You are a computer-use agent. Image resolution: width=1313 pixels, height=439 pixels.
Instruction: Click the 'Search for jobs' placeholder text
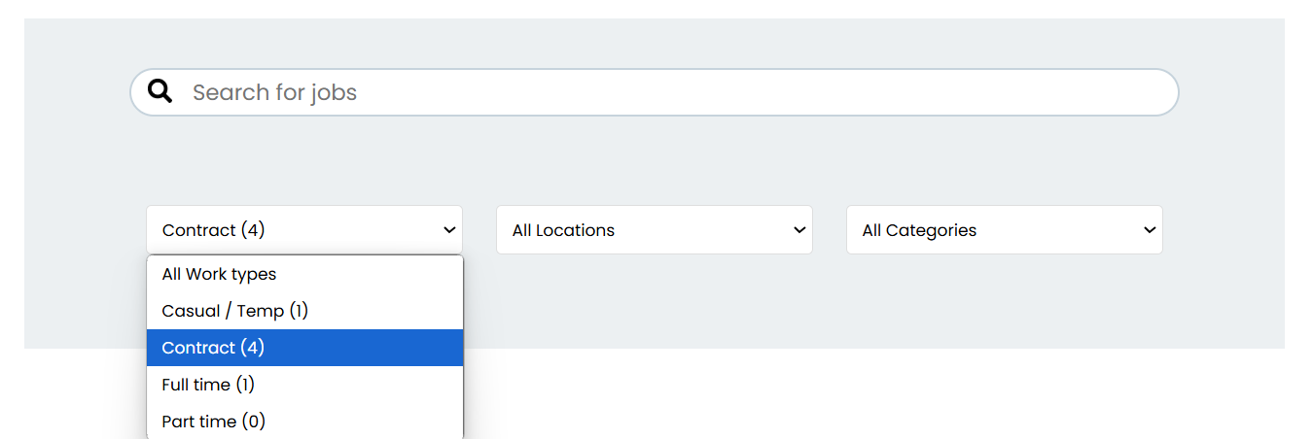(x=274, y=92)
